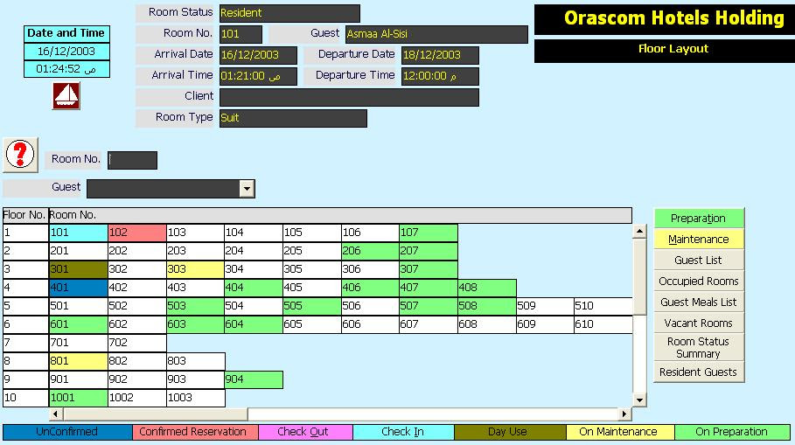This screenshot has height=445, width=795.
Task: Click the horizontal scrollbar's right arrow
Action: coord(625,414)
